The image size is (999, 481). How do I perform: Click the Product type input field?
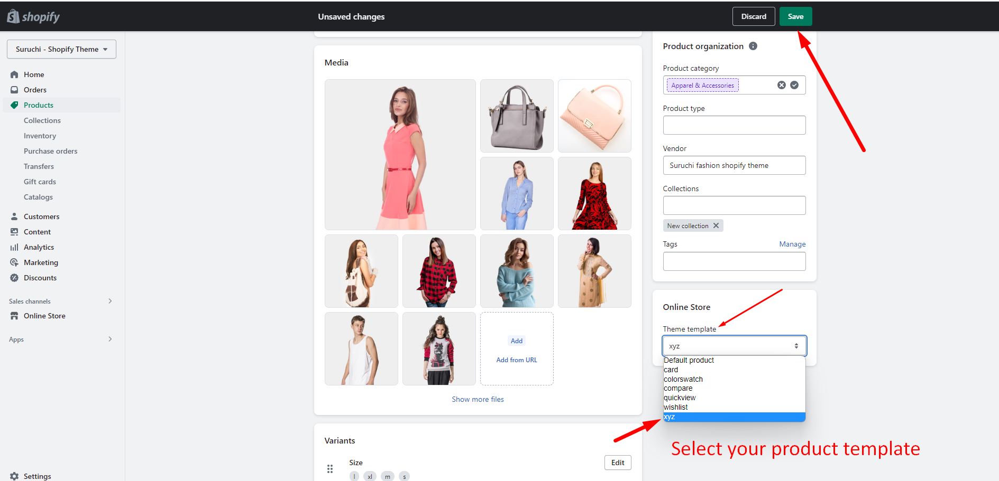[x=734, y=125]
